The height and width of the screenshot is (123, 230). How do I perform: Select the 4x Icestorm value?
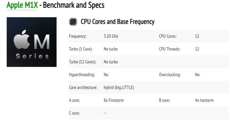click(204, 100)
